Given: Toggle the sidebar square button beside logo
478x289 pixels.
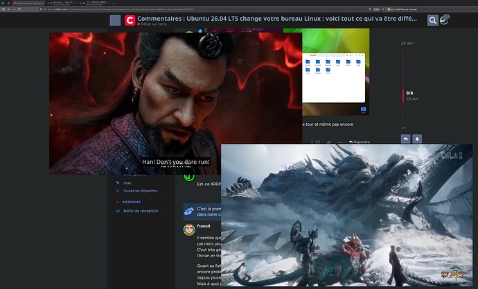Looking at the screenshot, I should coord(115,20).
